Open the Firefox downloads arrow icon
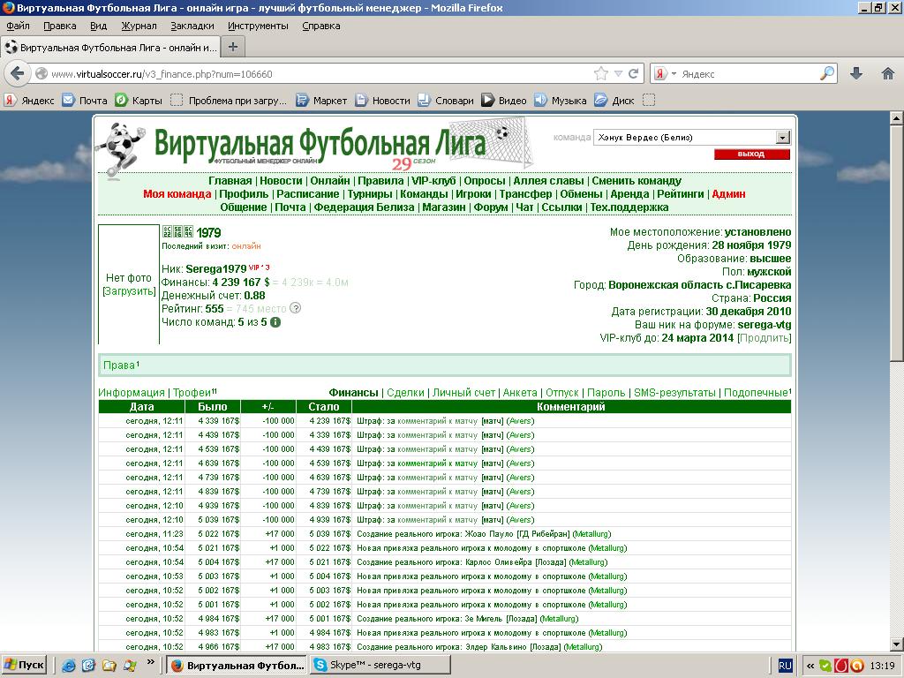 pyautogui.click(x=855, y=74)
